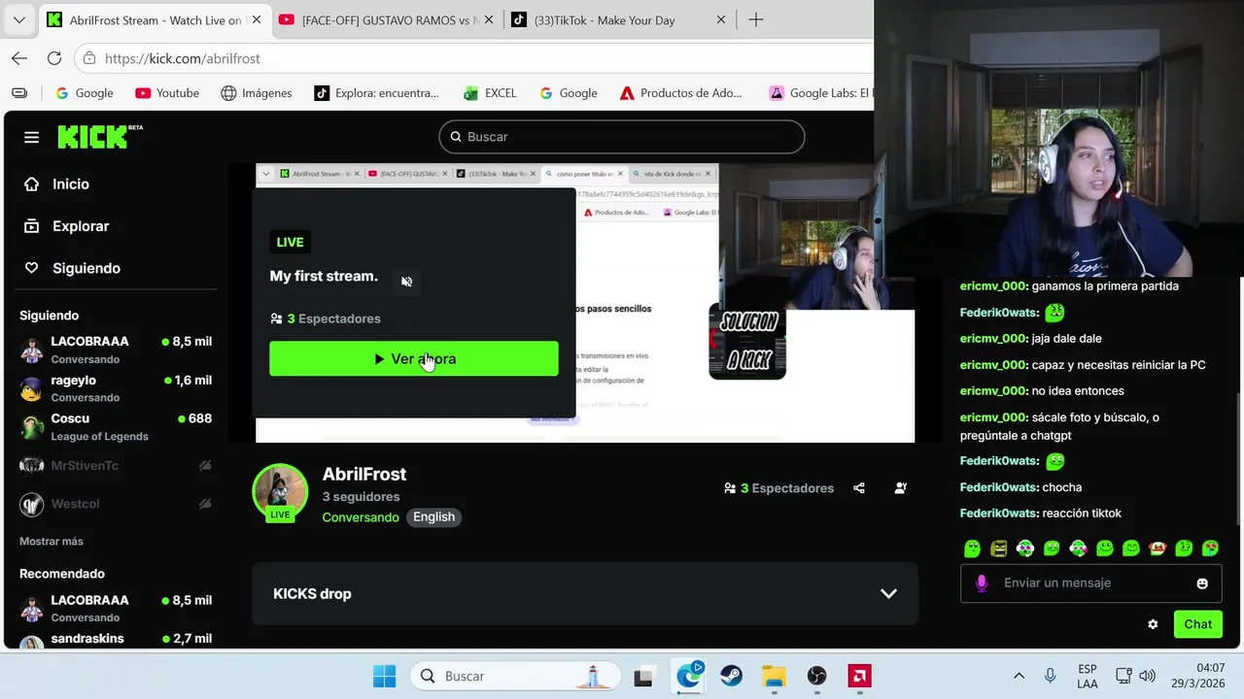Open the EXCEL bookmark
Screen dimensions: 1244x699
click(x=490, y=93)
